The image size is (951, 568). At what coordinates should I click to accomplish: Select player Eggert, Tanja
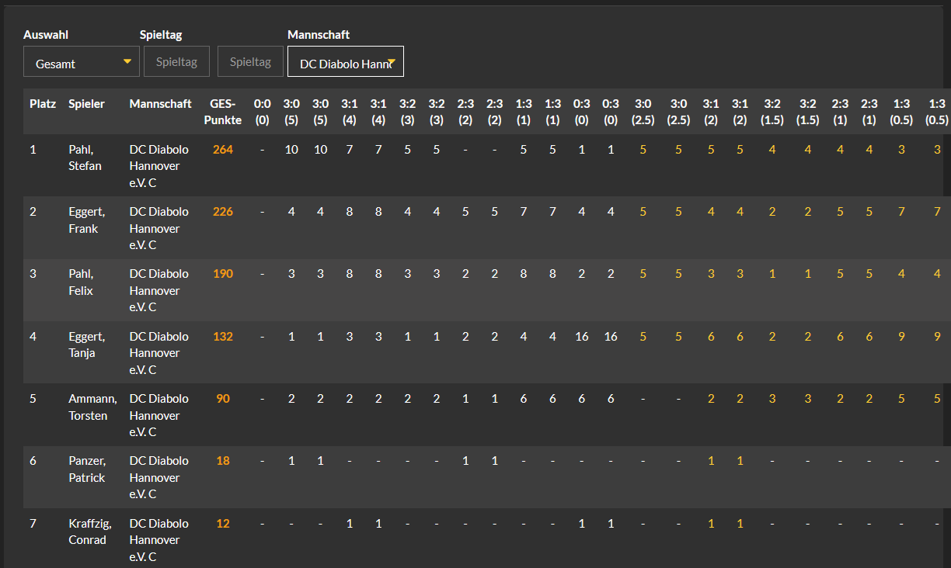point(87,345)
